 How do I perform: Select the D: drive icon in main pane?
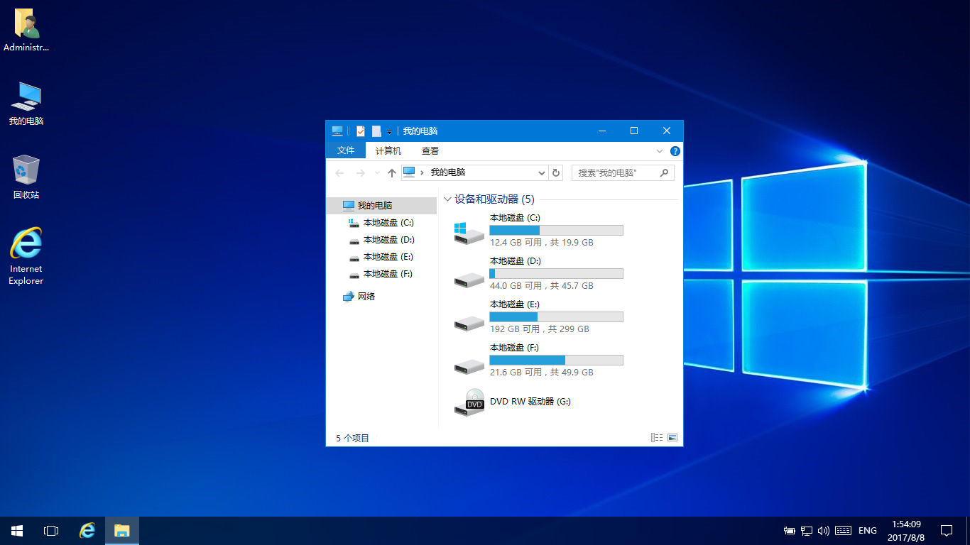(469, 279)
